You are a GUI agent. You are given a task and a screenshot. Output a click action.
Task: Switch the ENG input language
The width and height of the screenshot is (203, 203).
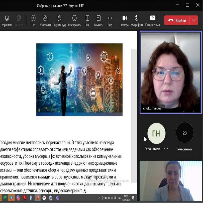click(x=119, y=198)
